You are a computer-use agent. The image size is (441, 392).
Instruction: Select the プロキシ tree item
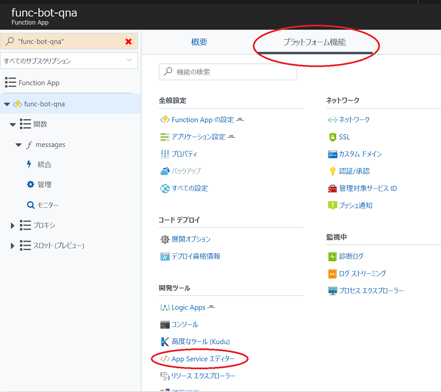44,225
